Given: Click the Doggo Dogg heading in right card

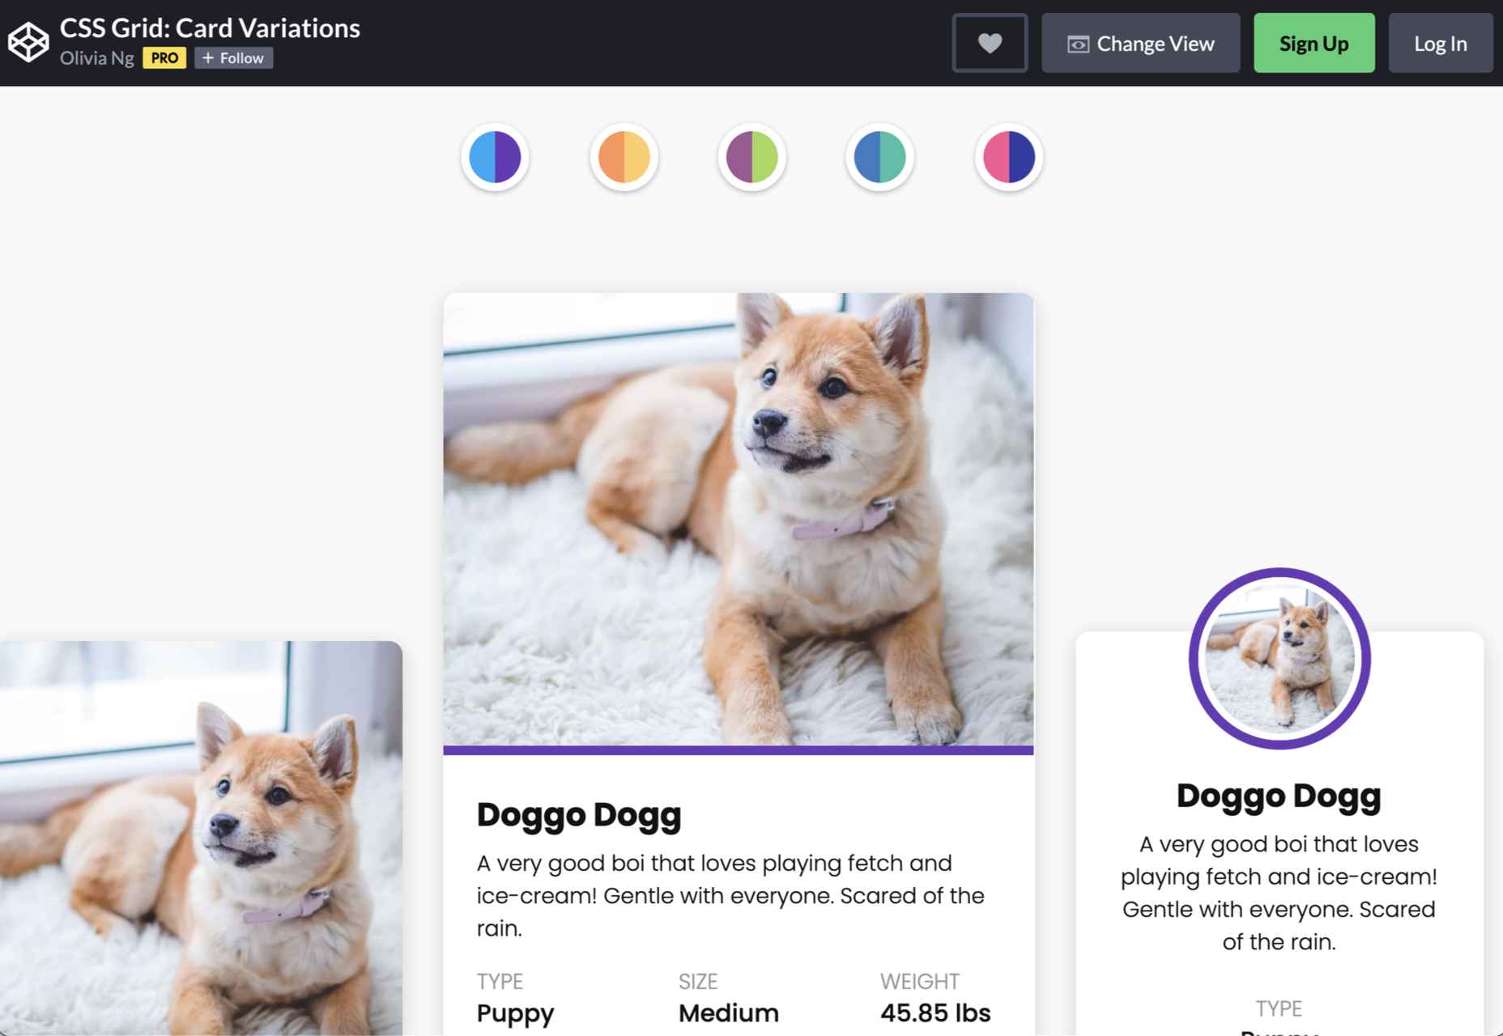Looking at the screenshot, I should pos(1279,796).
